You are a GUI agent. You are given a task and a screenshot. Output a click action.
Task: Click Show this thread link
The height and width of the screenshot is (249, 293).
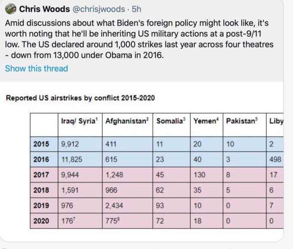pos(36,68)
